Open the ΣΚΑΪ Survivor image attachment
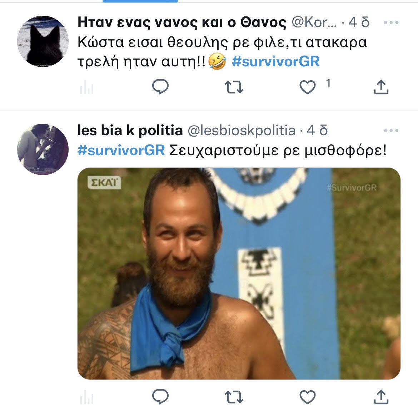Viewport: 418px width, 412px height. [x=239, y=273]
